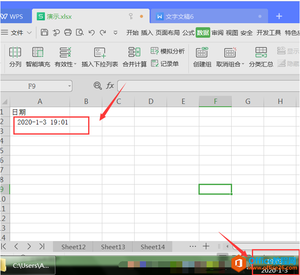Switch to the 演示.xlsx document tab

(91, 16)
